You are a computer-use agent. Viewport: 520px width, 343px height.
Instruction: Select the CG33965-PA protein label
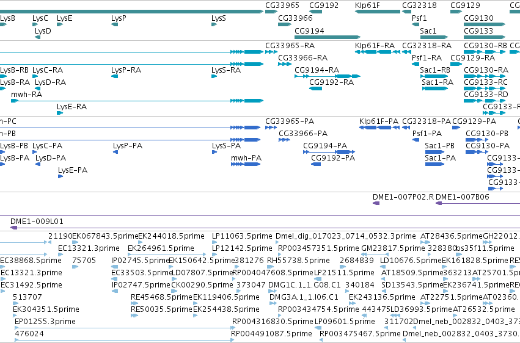(x=290, y=121)
